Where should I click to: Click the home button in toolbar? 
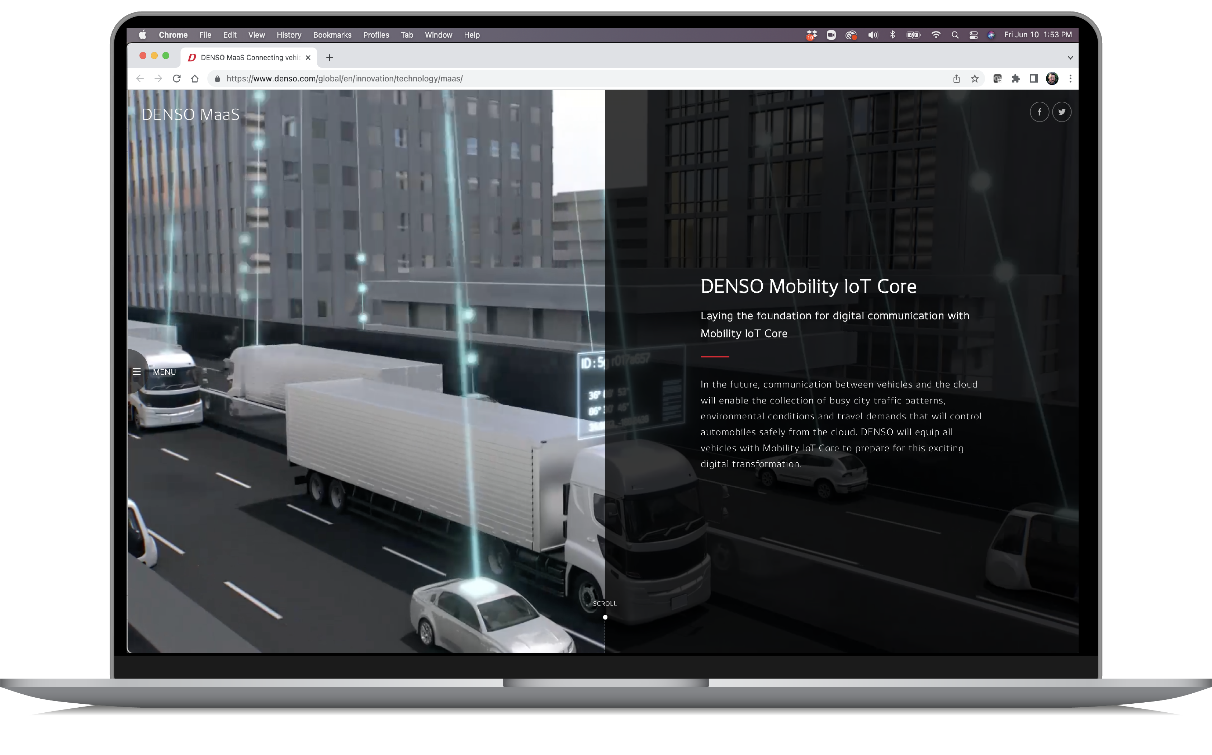point(195,79)
